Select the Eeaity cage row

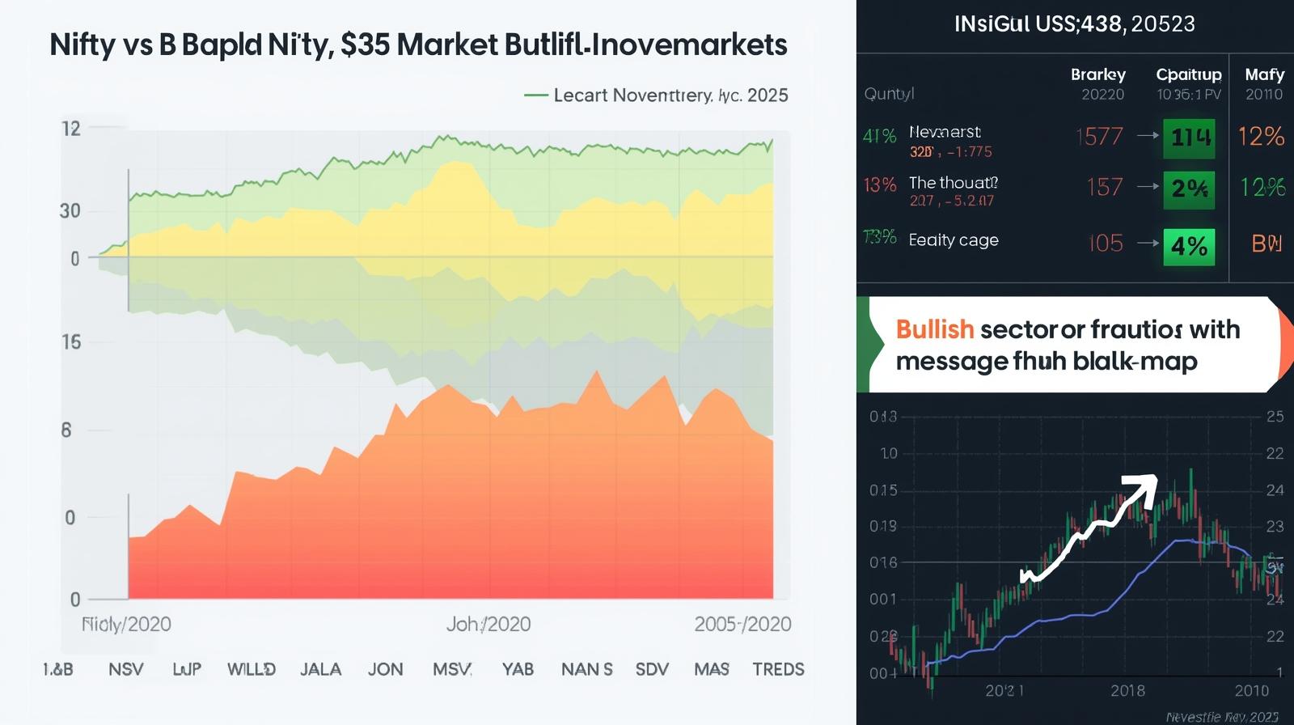[953, 240]
